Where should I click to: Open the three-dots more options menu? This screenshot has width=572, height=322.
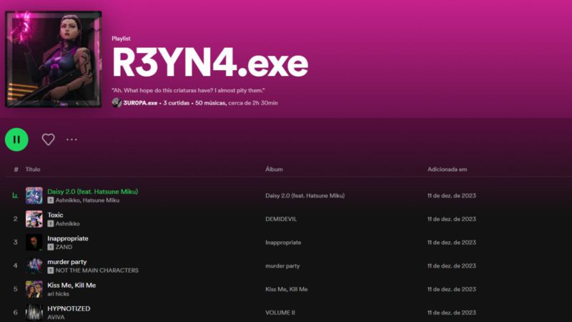pos(71,140)
